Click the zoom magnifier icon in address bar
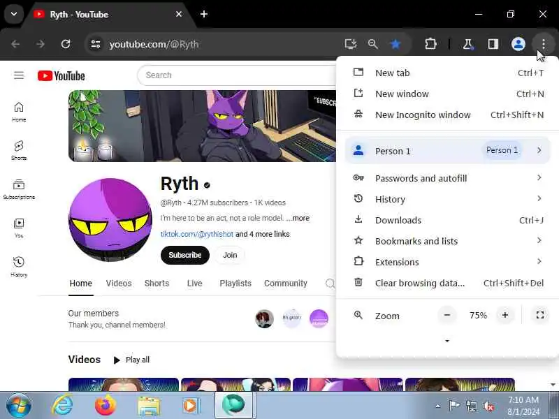Image resolution: width=559 pixels, height=419 pixels. click(x=373, y=44)
